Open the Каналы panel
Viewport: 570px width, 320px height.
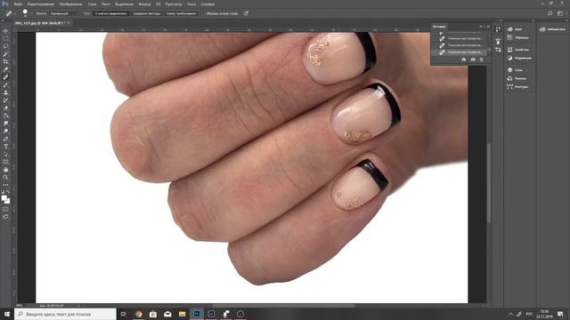pyautogui.click(x=517, y=78)
